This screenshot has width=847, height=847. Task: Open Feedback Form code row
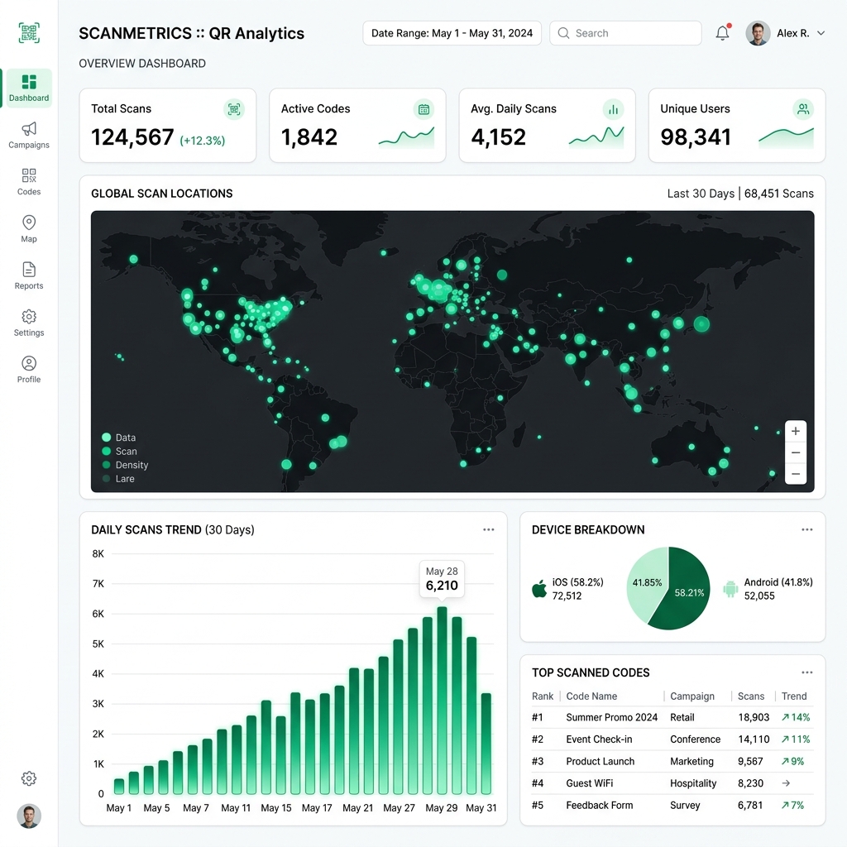pyautogui.click(x=672, y=806)
